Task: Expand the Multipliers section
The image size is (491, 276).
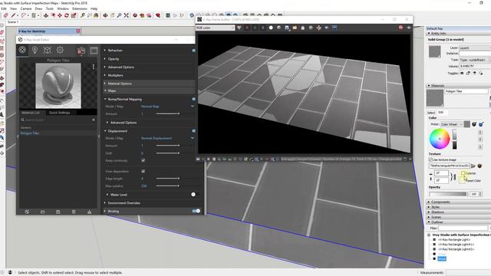Action: tap(115, 75)
